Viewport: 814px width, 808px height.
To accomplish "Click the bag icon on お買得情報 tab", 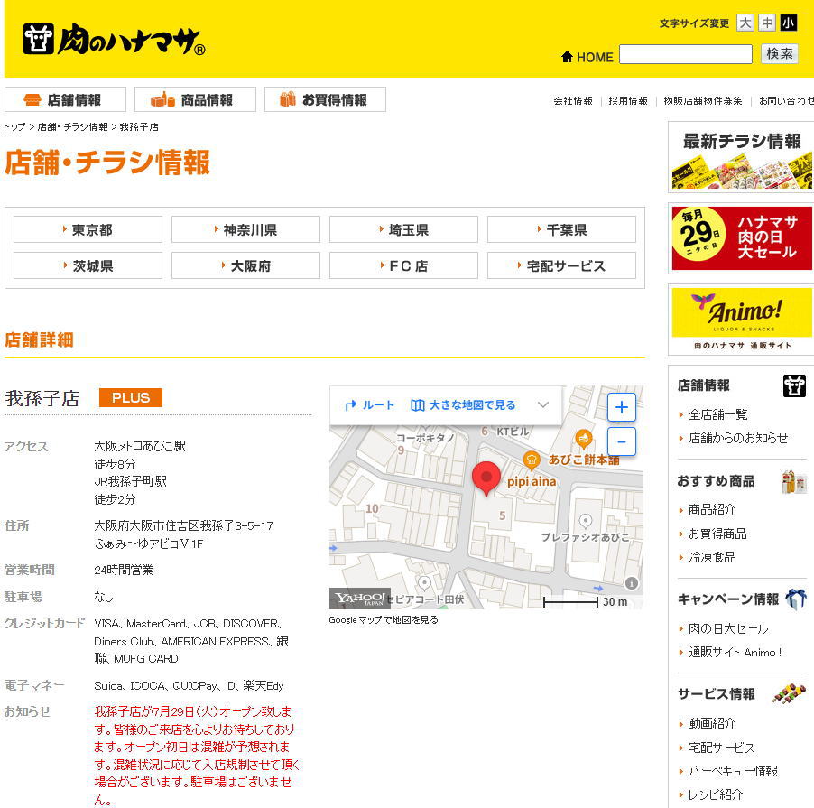I will tap(288, 99).
